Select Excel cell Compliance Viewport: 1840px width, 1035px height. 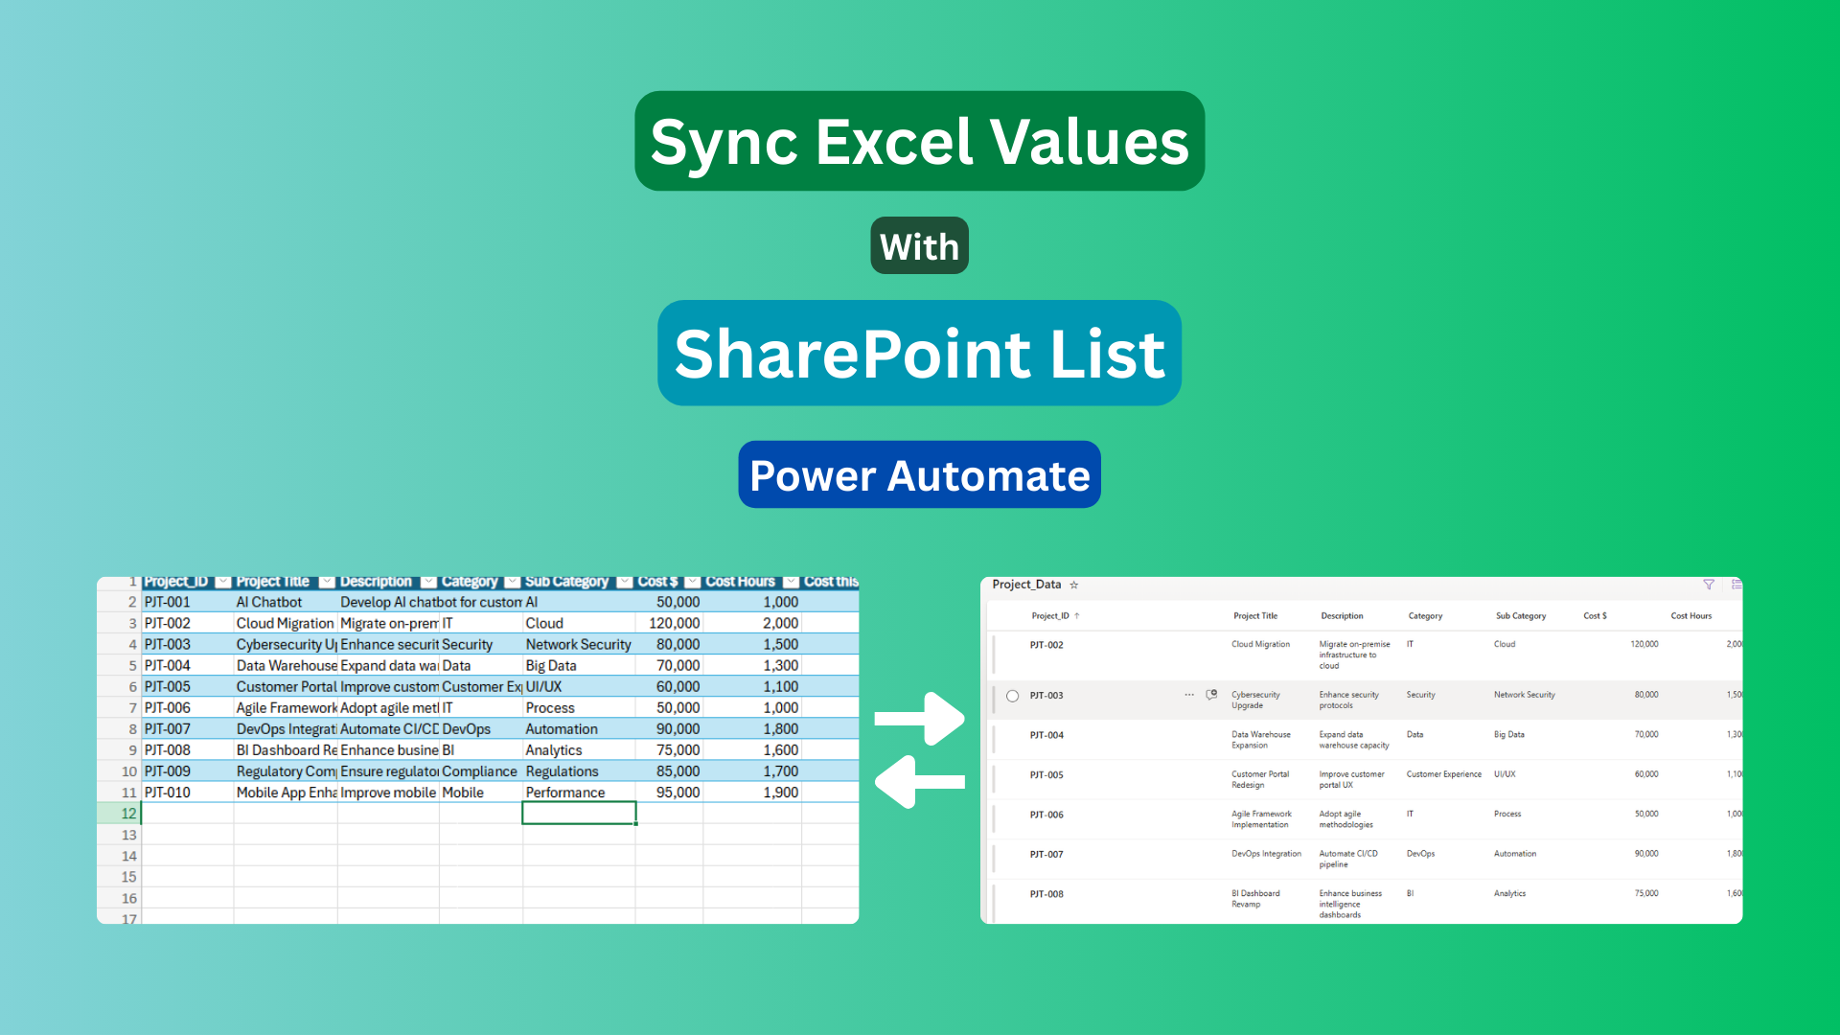(480, 771)
